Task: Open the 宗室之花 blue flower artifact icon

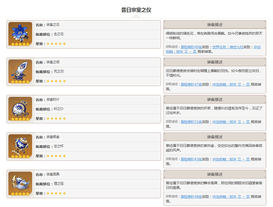Action: (x=20, y=34)
